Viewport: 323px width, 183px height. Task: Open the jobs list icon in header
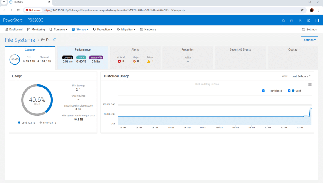292,20
